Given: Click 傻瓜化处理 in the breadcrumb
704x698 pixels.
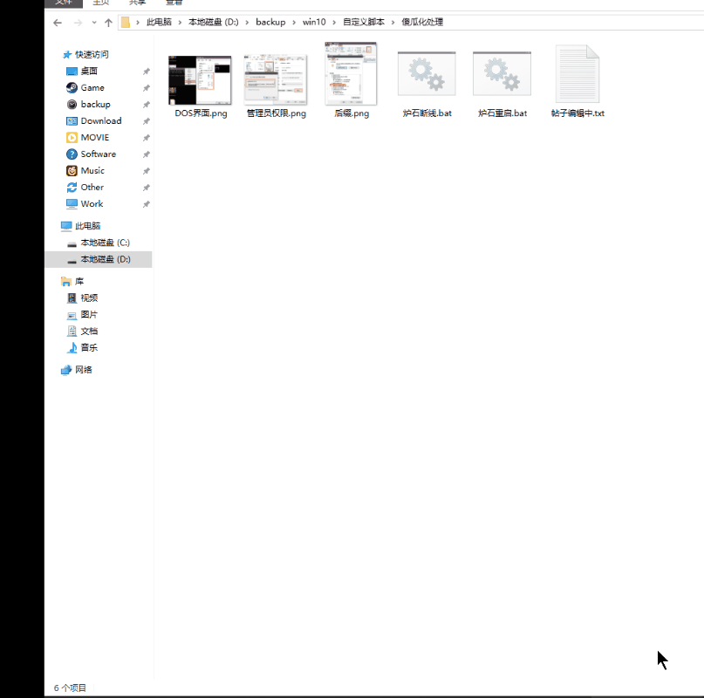Looking at the screenshot, I should (422, 22).
